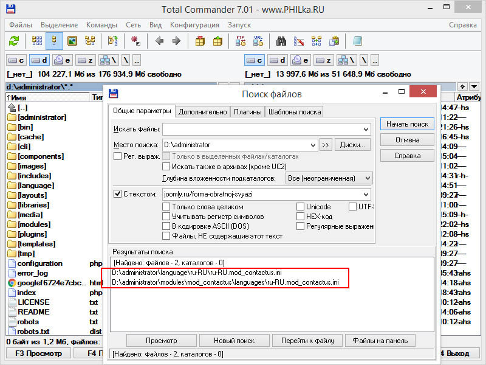
Task: Open the FTP connect toolbar icon
Action: click(x=241, y=41)
